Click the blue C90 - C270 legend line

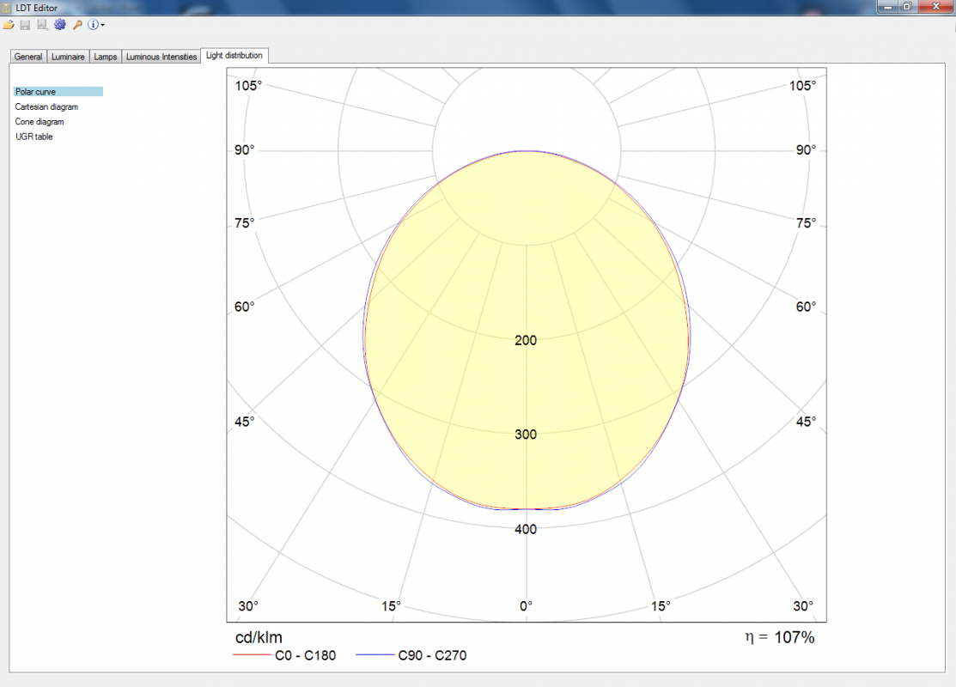(x=375, y=655)
